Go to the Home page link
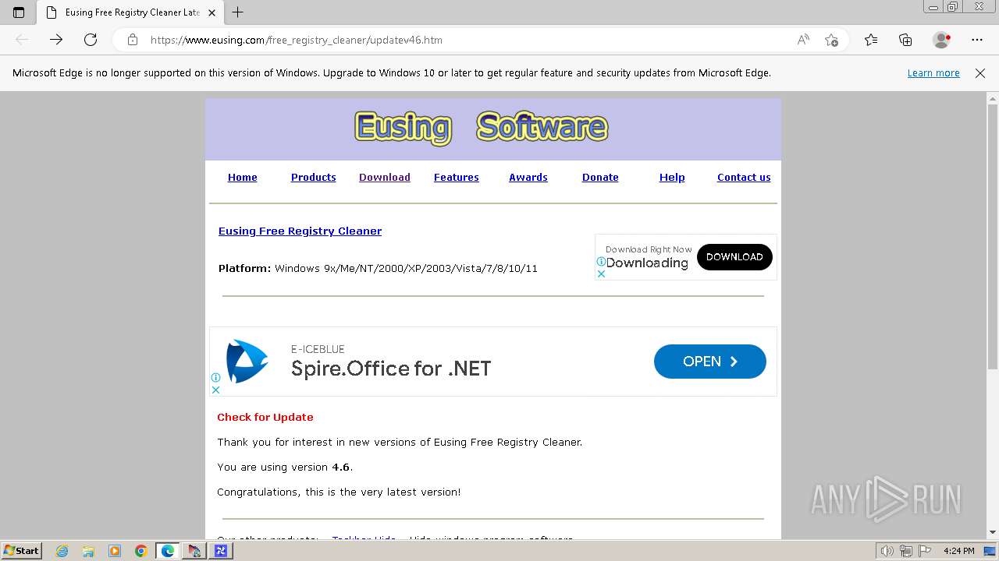The image size is (999, 561). [243, 178]
